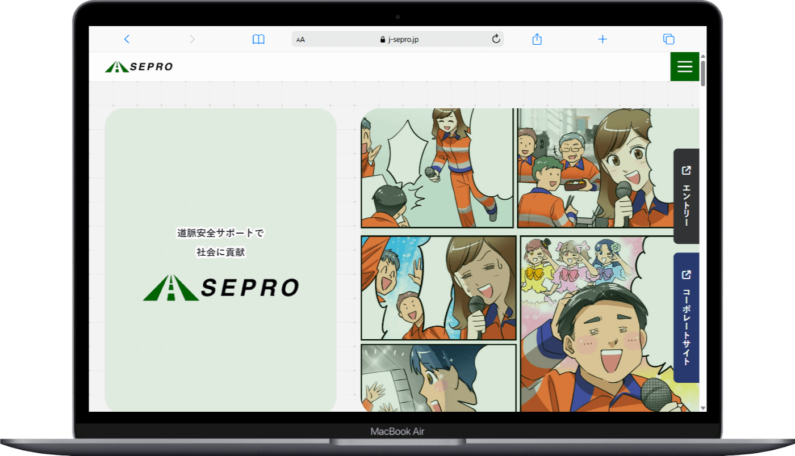The height and width of the screenshot is (456, 795).
Task: Click the manga panel with the three idol girls
Action: click(x=610, y=323)
